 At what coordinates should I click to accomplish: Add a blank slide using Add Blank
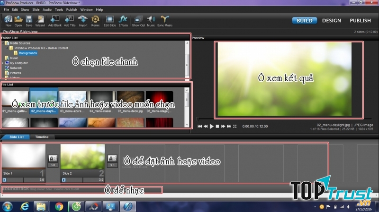coord(54,19)
